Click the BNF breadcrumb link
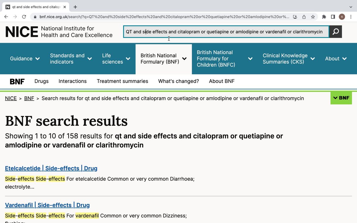Image resolution: width=357 pixels, height=223 pixels. coord(29,98)
